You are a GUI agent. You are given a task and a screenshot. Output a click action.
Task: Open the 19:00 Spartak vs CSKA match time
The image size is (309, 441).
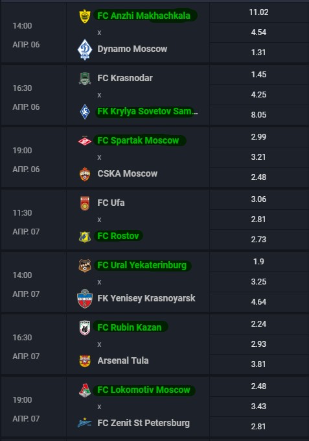[x=22, y=151]
